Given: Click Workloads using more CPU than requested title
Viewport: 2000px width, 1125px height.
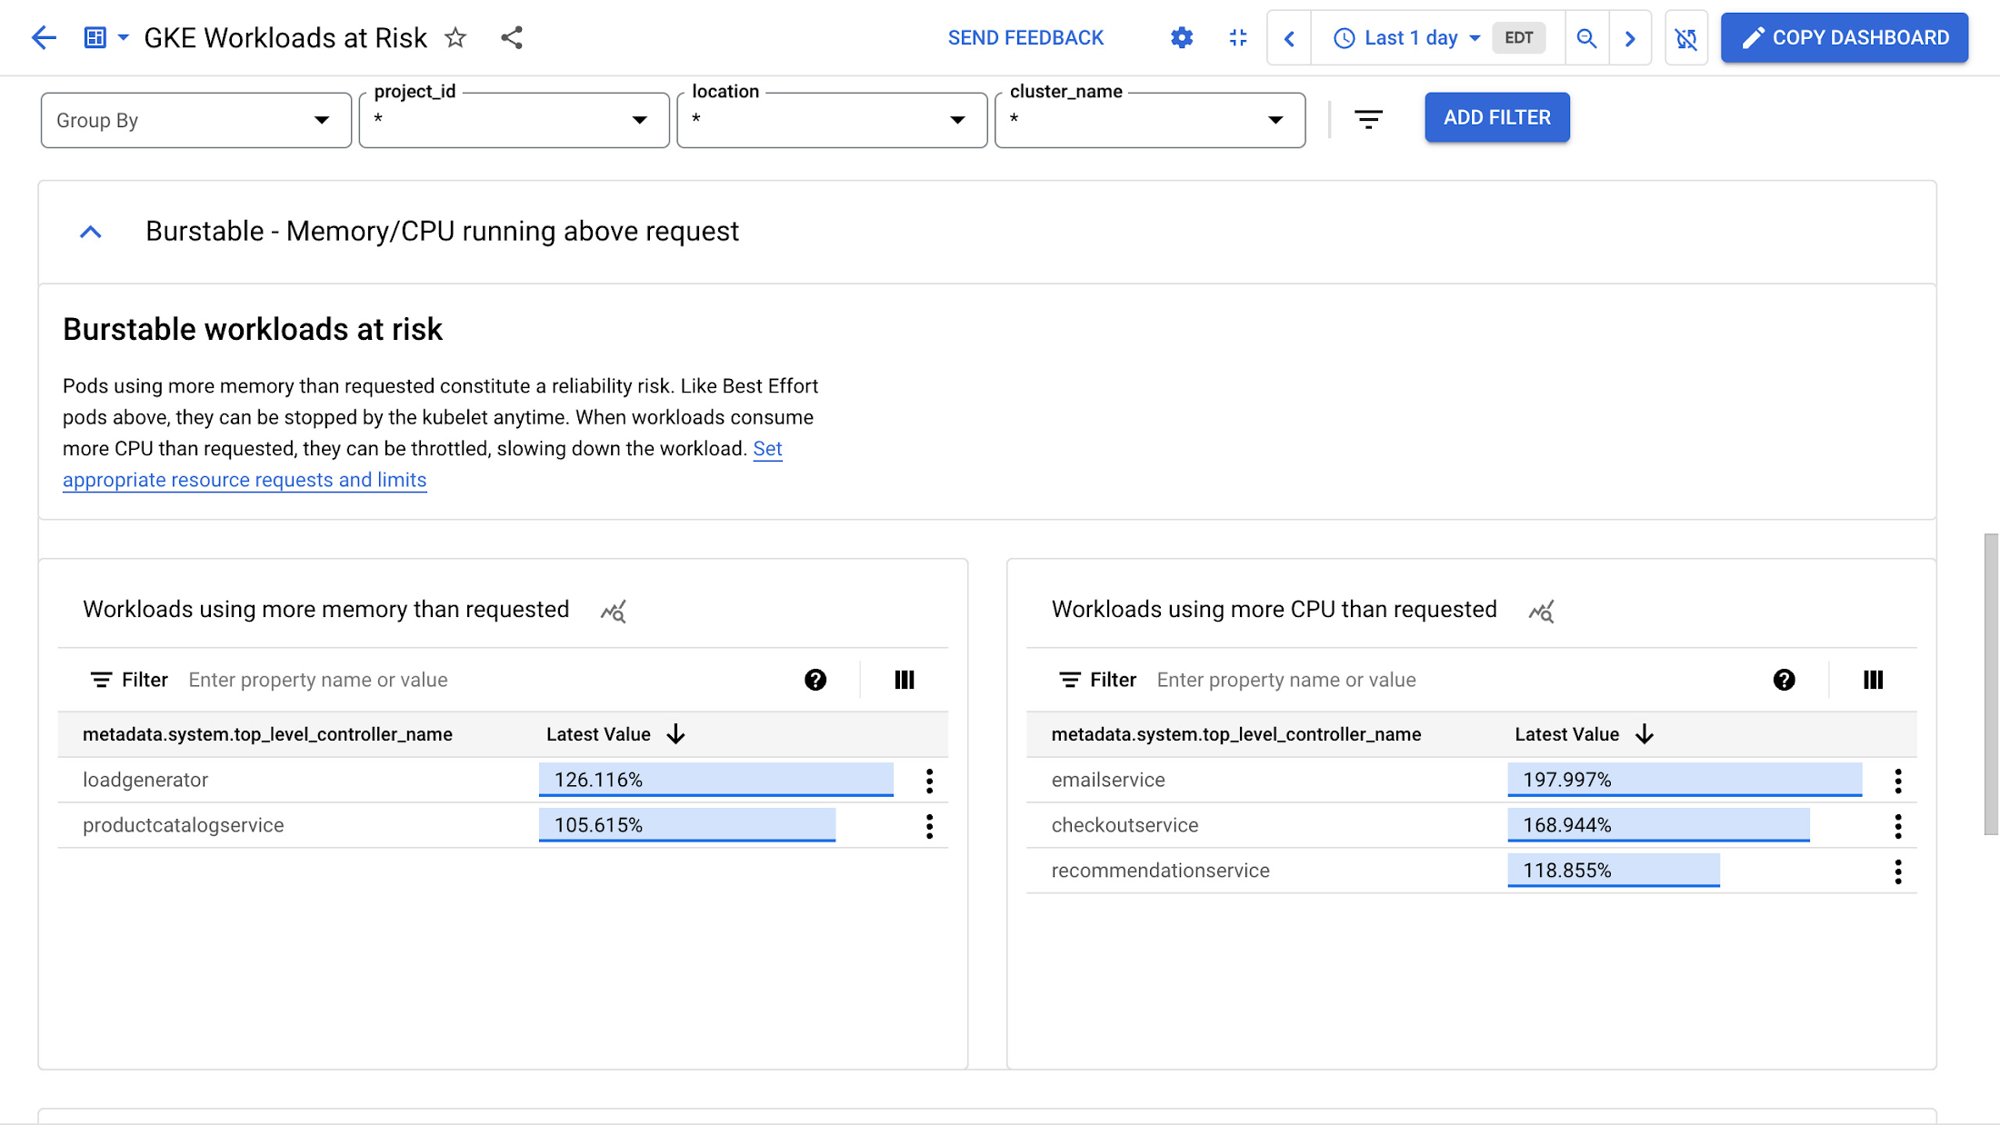Looking at the screenshot, I should [x=1275, y=609].
